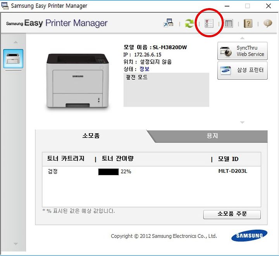This screenshot has width=279, height=256.
Task: Click the IP address 172.26.6.15
Action: coord(148,55)
